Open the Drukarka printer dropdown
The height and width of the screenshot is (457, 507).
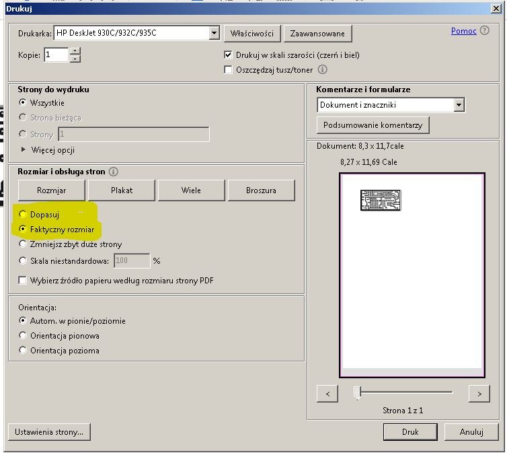(x=214, y=33)
